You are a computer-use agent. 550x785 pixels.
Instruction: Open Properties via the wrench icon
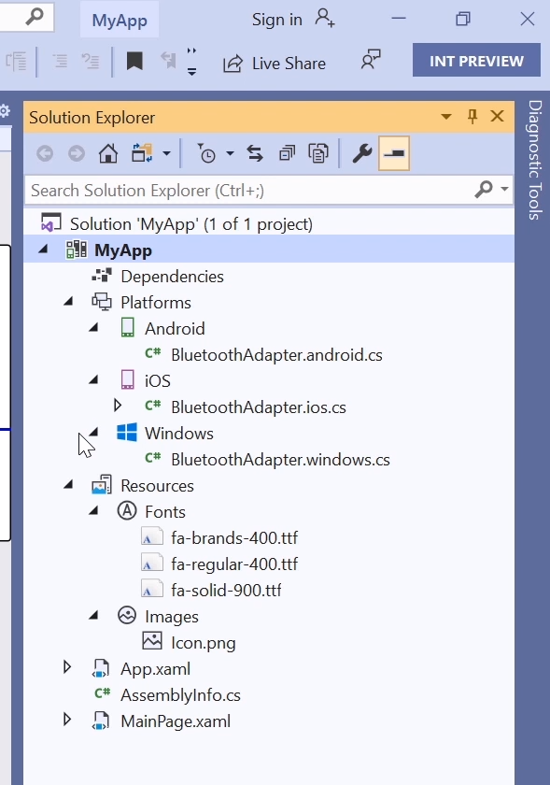click(x=361, y=153)
